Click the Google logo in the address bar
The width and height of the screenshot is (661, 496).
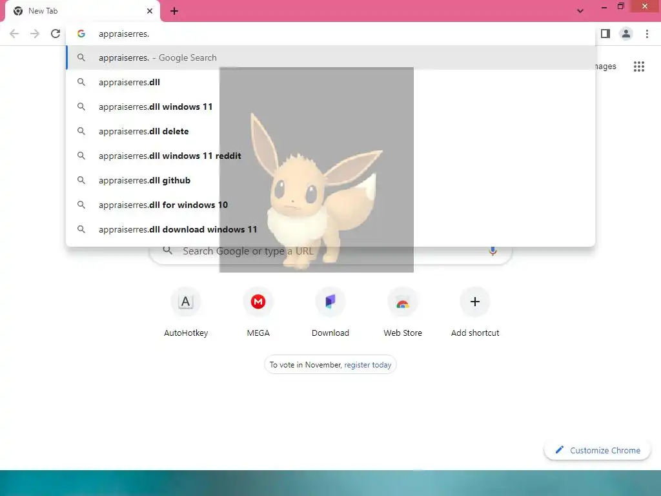point(81,34)
